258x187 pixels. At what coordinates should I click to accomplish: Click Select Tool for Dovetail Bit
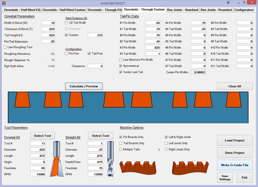point(42,136)
